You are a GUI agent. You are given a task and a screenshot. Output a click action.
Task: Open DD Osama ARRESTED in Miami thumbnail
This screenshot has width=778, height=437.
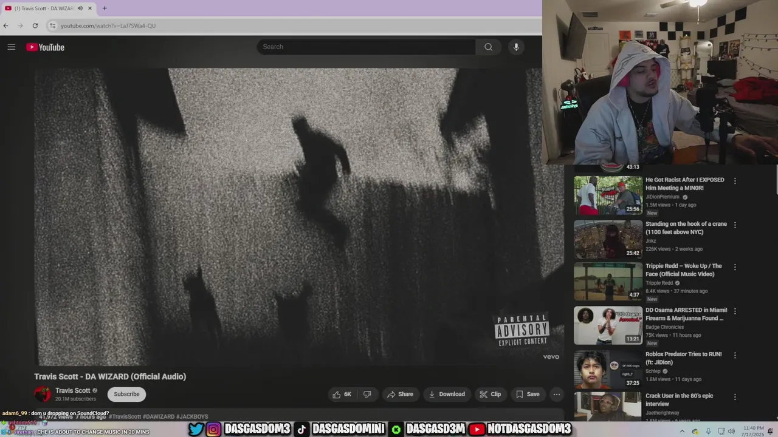pos(608,325)
